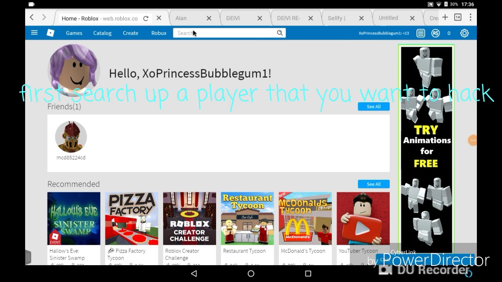Go back using the browser back arrow
The height and width of the screenshot is (282, 502).
[32, 18]
